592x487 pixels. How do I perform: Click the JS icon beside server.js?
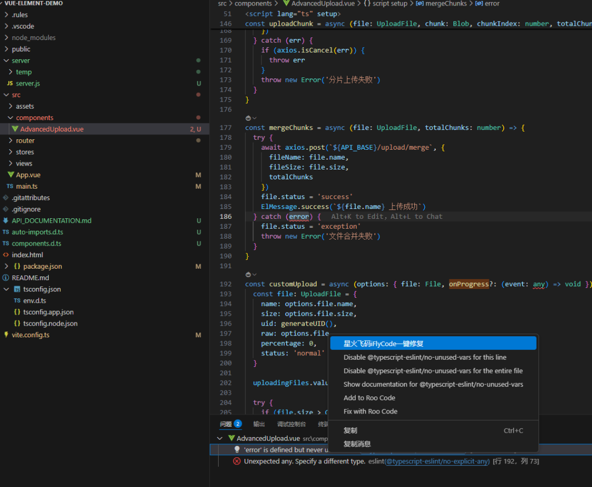(x=10, y=83)
